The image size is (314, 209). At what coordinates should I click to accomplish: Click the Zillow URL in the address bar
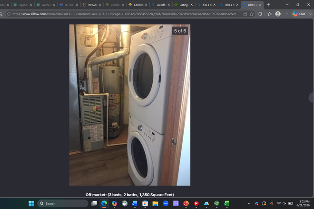tap(125, 14)
